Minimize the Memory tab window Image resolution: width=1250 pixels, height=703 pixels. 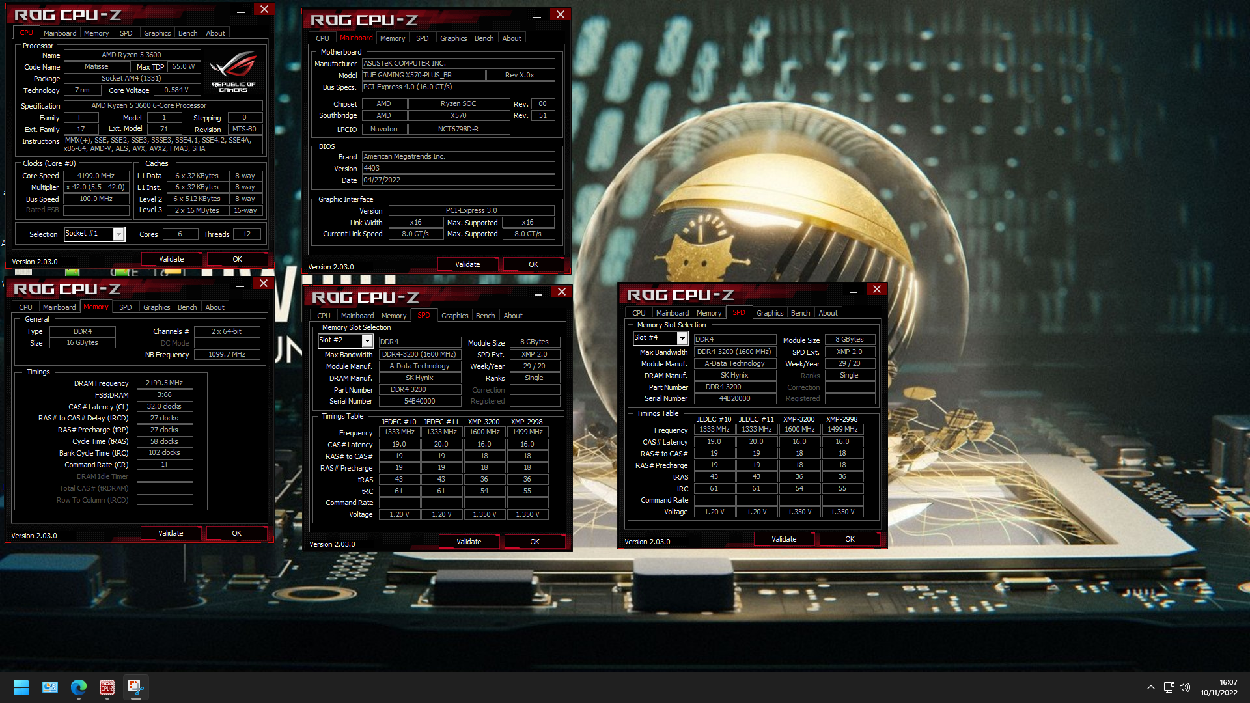coord(240,285)
